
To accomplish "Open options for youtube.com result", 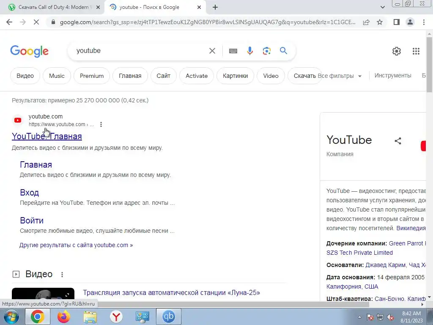I will (101, 124).
